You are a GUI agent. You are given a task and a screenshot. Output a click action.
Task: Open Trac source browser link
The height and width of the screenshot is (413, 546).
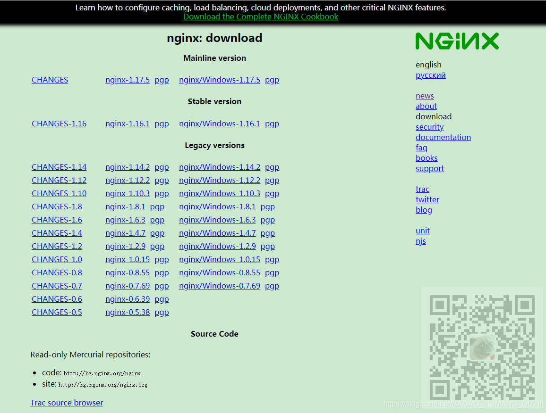point(67,403)
